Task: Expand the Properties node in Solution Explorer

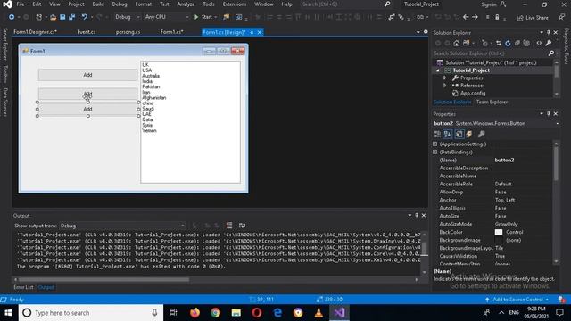Action: [x=444, y=78]
